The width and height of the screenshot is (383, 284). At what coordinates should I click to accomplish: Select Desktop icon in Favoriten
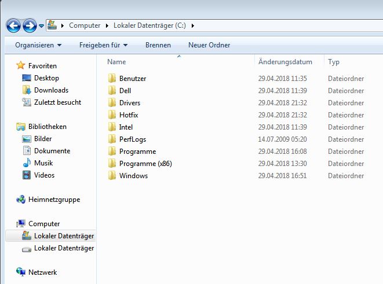[27, 78]
